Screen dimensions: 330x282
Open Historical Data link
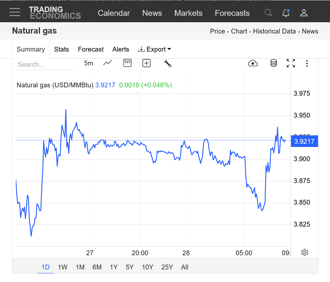click(274, 31)
